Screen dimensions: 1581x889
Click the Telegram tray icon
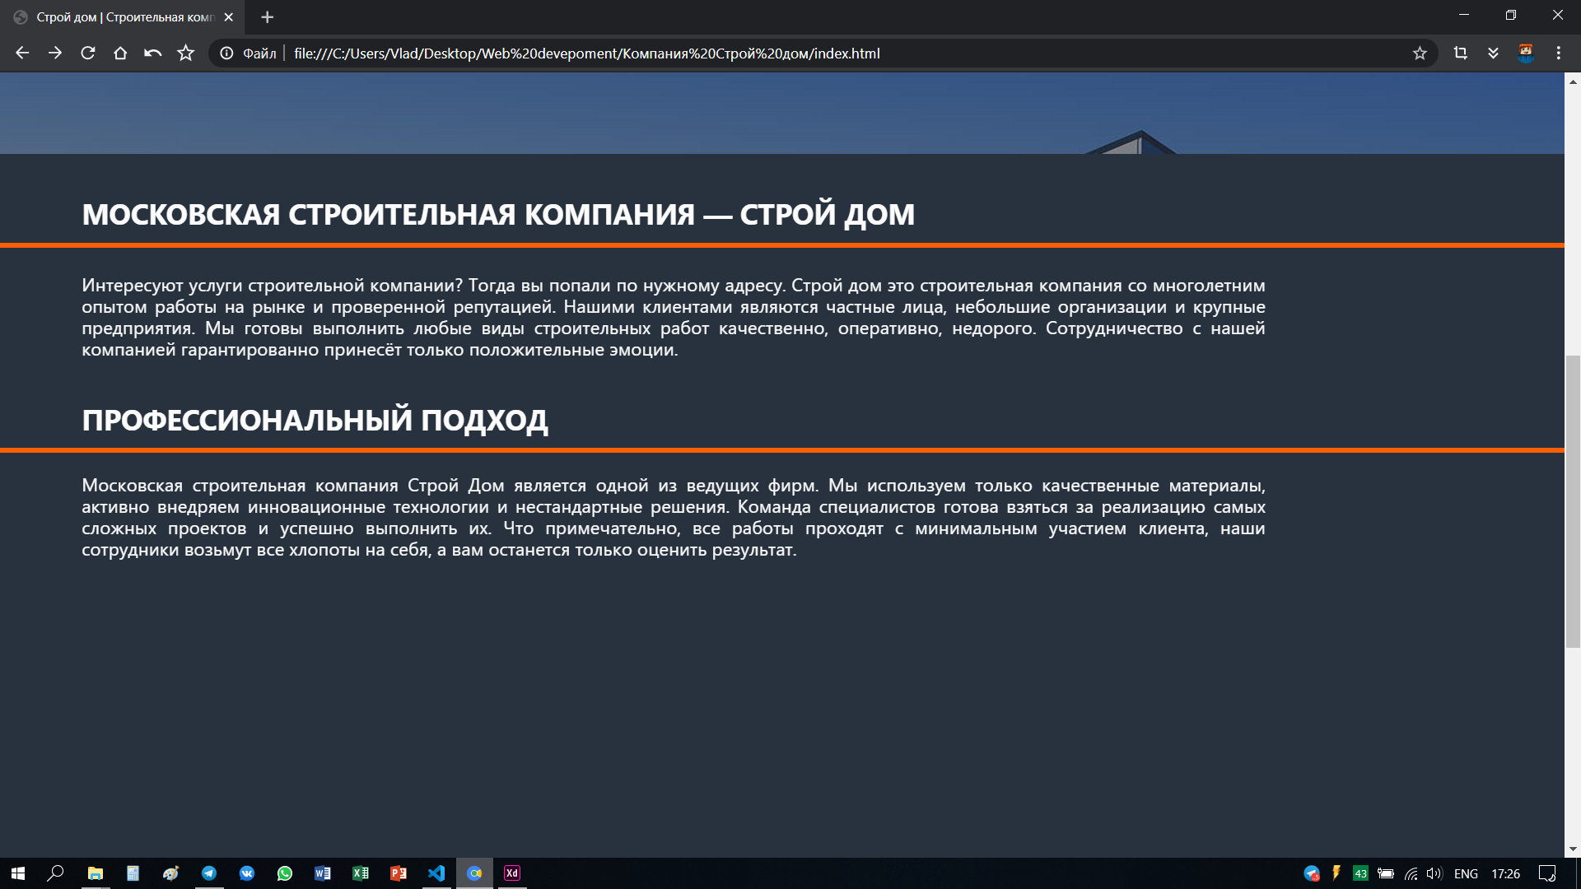[1312, 873]
